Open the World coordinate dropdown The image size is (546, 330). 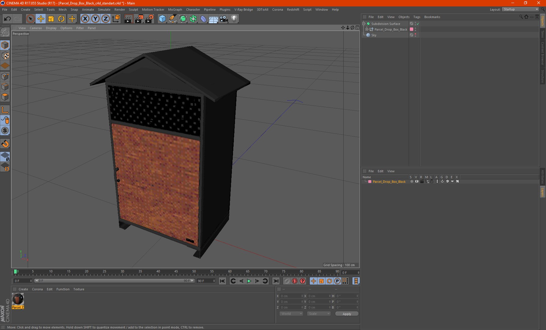coord(291,314)
